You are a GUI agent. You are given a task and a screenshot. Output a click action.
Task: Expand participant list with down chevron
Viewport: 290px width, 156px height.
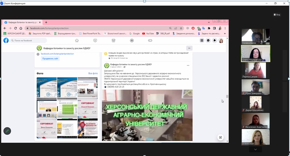[x=255, y=149]
